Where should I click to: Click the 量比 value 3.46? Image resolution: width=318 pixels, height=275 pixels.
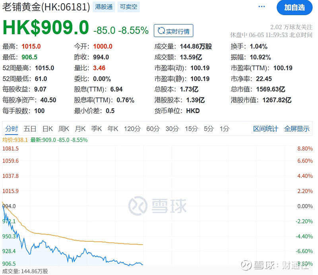pos(99,68)
